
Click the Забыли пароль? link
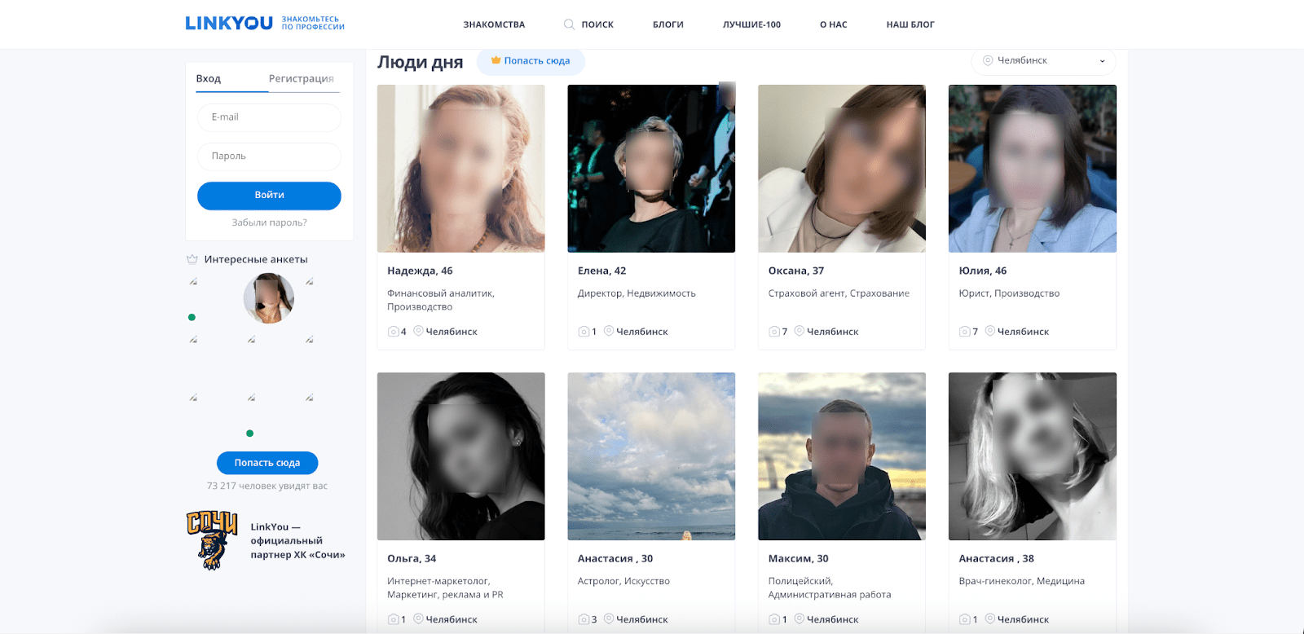coord(269,222)
